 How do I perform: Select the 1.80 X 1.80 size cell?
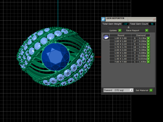[x=121, y=38]
